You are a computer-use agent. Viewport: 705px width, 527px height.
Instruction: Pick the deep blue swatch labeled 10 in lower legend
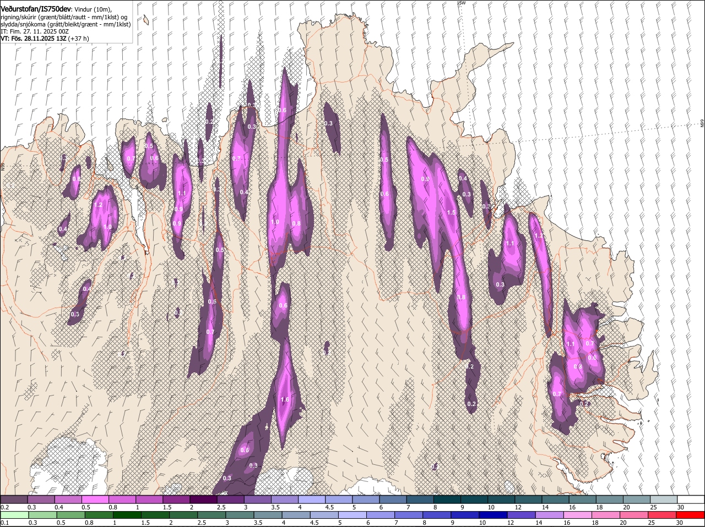click(x=493, y=515)
